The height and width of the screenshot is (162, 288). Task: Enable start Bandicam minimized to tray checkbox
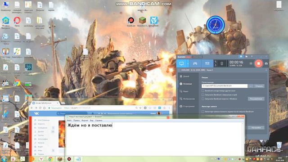click(203, 95)
